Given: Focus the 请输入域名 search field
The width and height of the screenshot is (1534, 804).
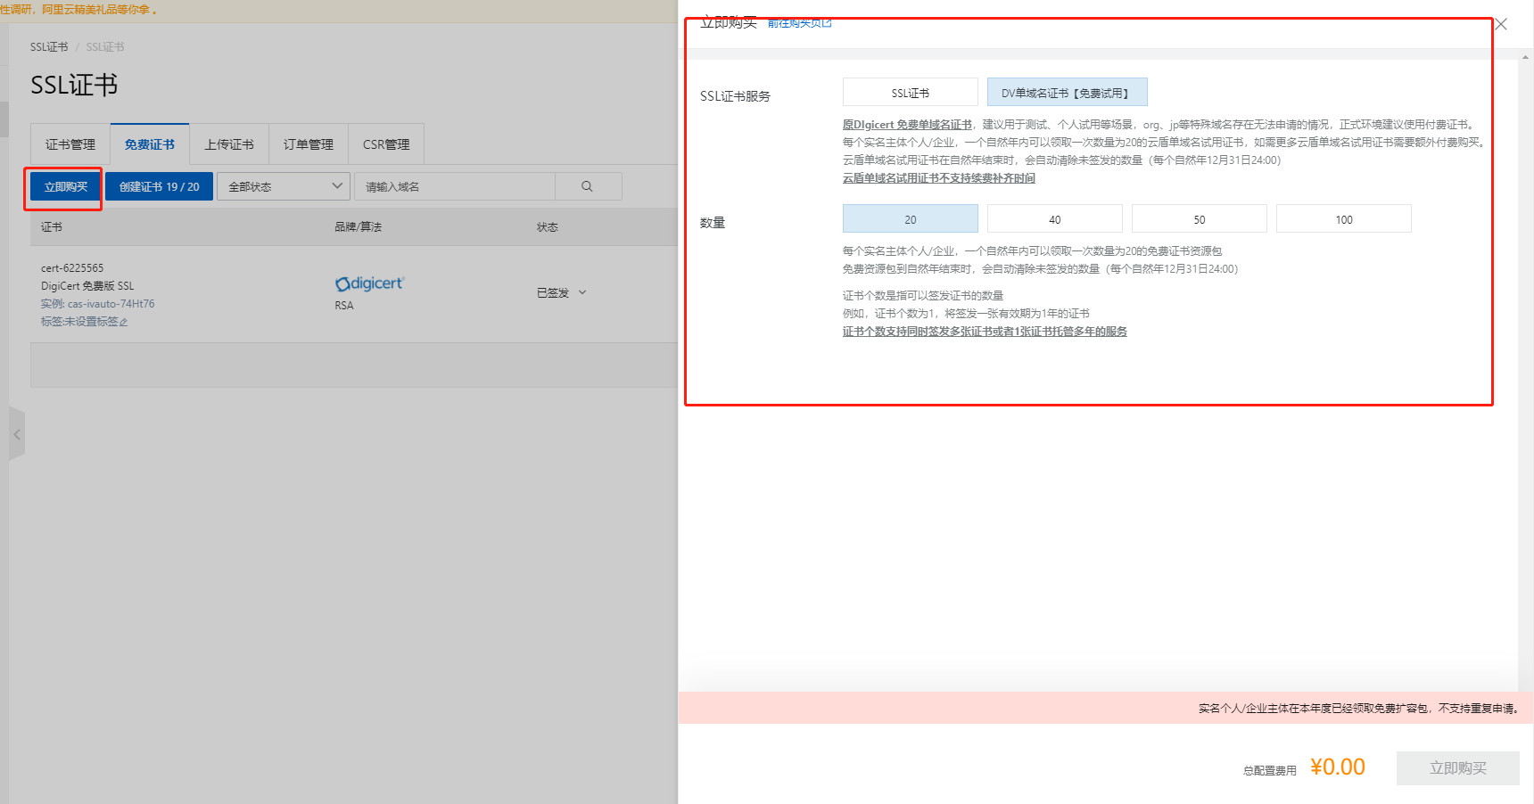Looking at the screenshot, I should click(x=455, y=186).
